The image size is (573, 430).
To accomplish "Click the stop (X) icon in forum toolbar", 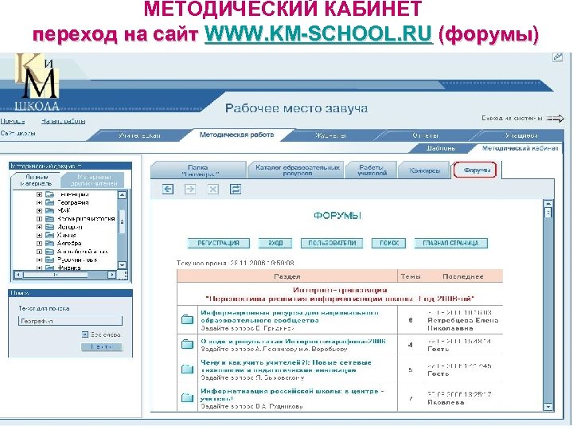I will click(213, 189).
